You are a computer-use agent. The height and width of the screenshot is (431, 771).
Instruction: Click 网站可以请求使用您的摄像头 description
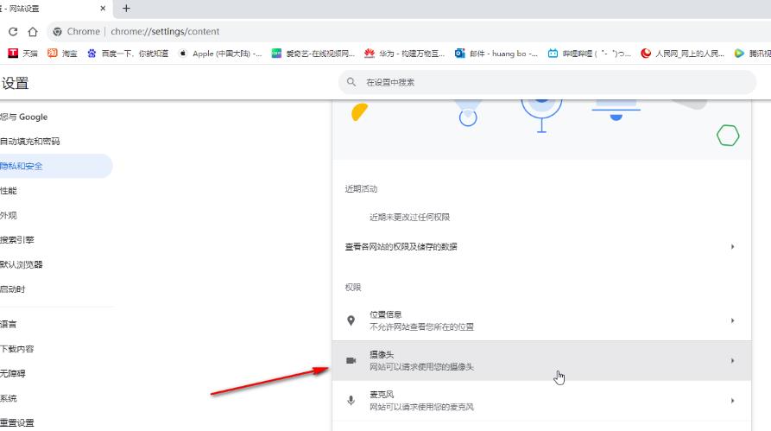click(x=421, y=366)
